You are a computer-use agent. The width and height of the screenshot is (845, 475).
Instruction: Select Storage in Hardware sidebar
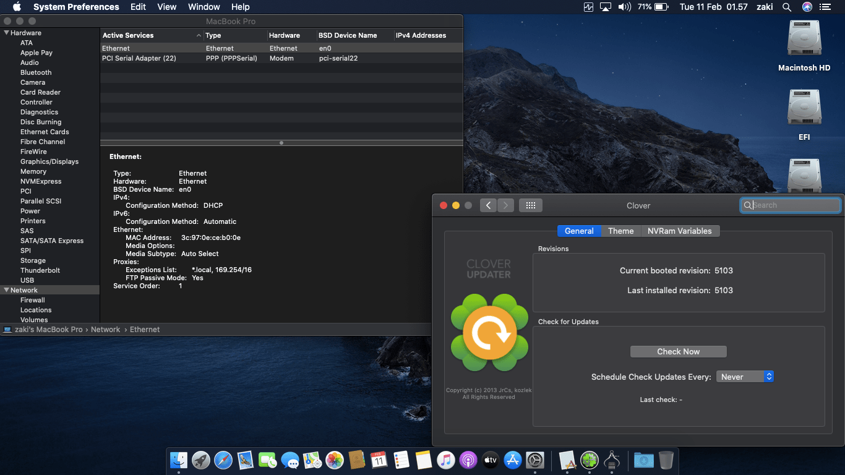pos(33,260)
